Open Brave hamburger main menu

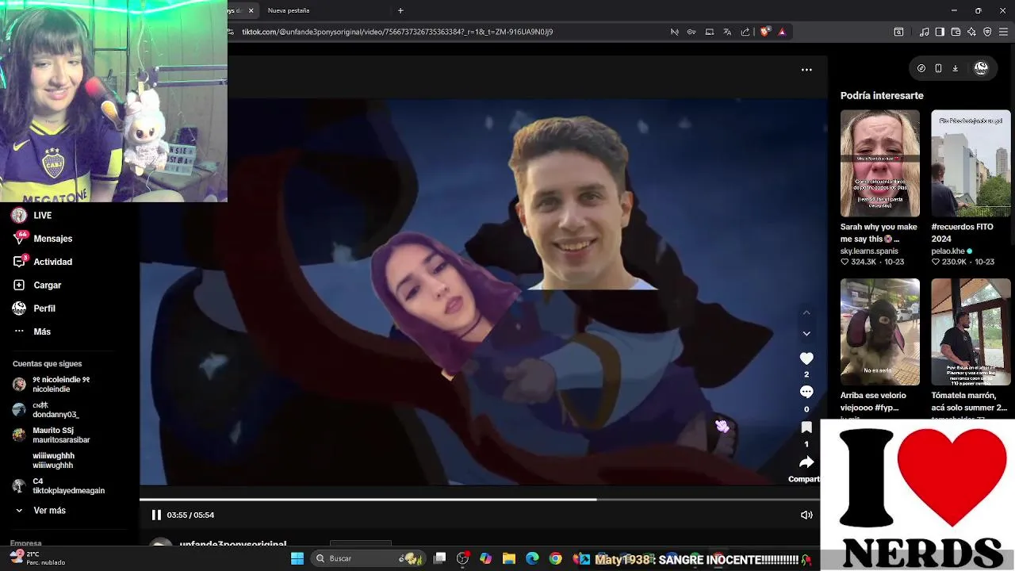tap(1004, 32)
